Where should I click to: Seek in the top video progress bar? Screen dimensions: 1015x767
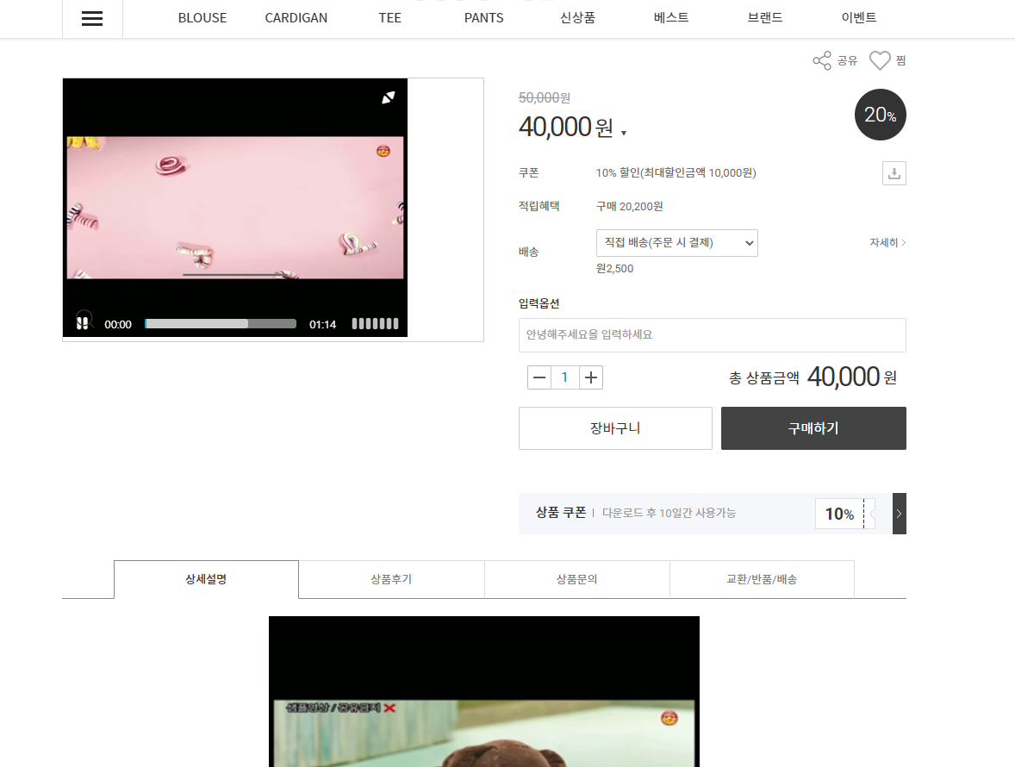pos(221,324)
